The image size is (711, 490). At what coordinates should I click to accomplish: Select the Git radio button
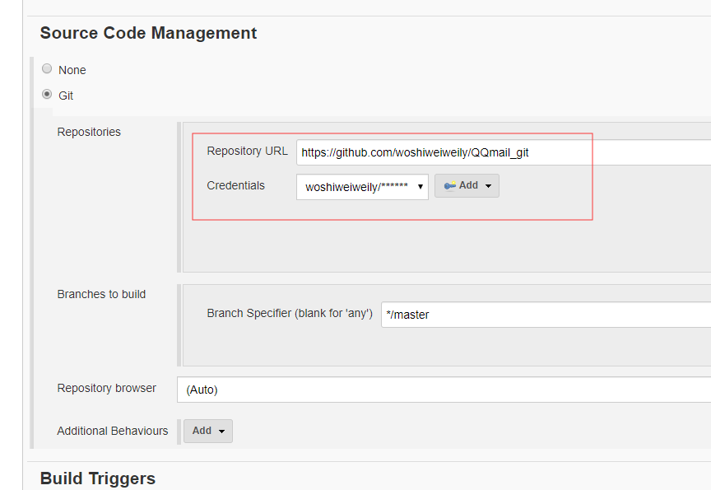pyautogui.click(x=47, y=94)
